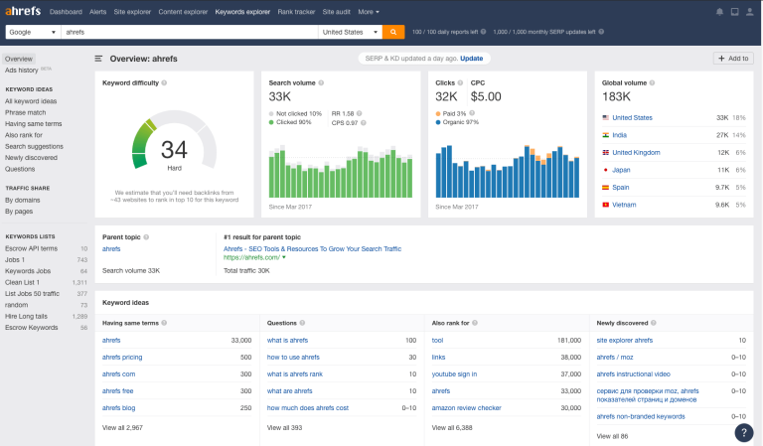
Task: Open the Dashboard tab
Action: click(66, 12)
